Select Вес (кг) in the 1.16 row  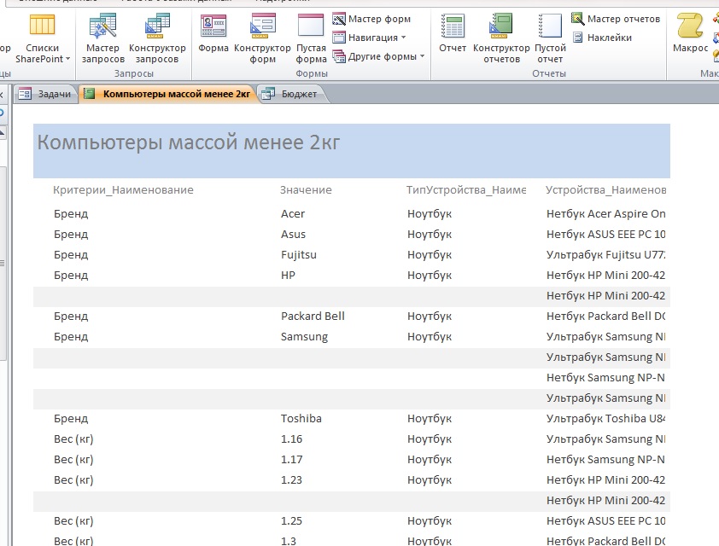tap(73, 439)
